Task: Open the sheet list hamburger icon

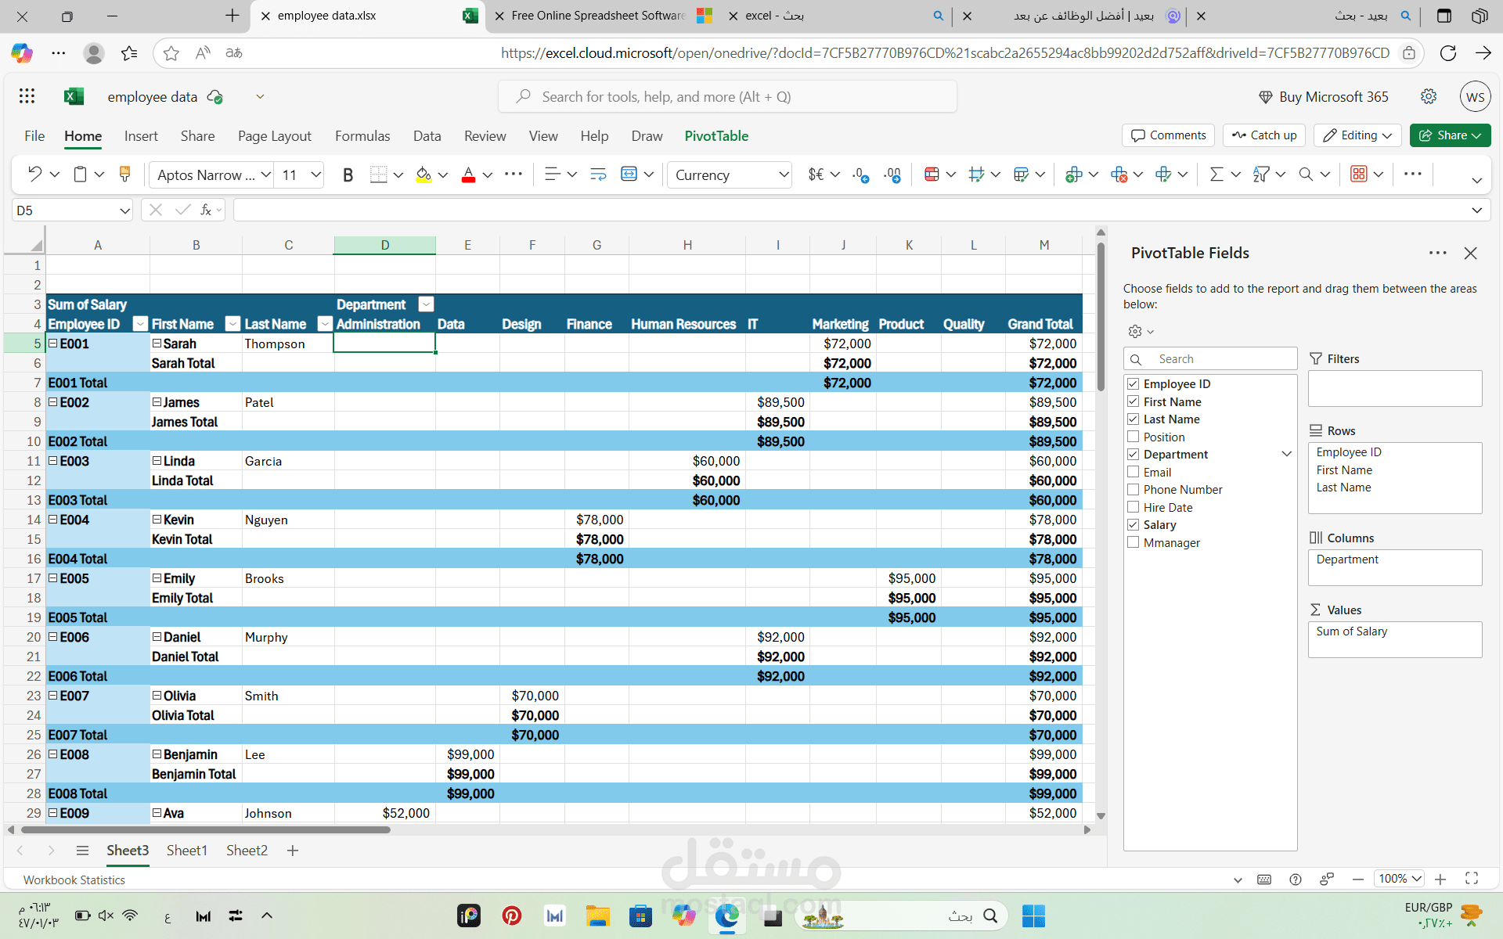Action: point(82,851)
